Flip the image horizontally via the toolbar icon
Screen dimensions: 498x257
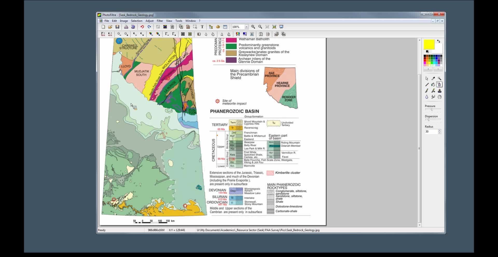coord(261,34)
